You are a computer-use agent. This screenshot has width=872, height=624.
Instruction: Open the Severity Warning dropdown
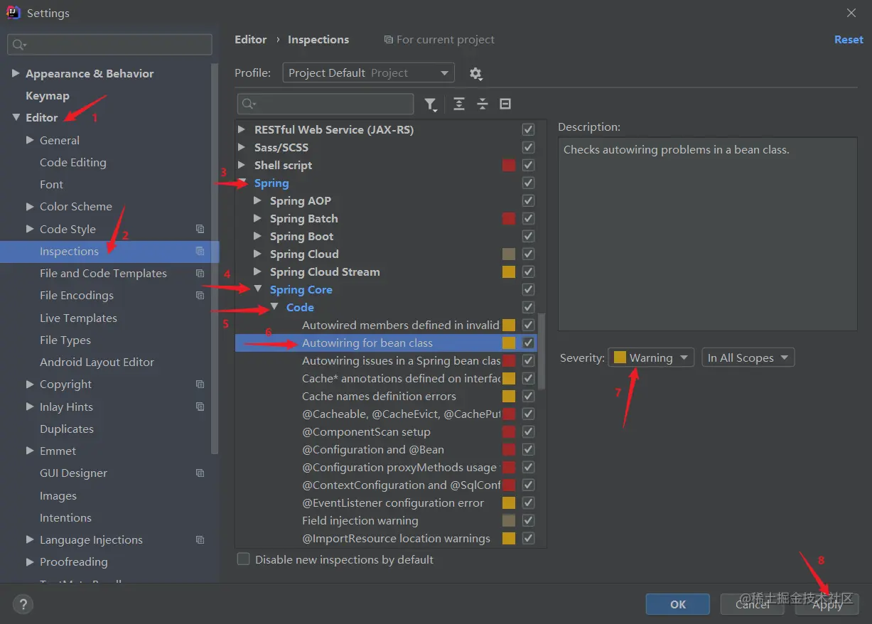point(651,357)
